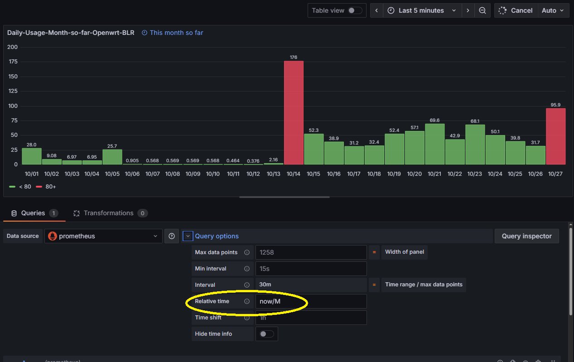The width and height of the screenshot is (574, 362).
Task: Click the Time range / max data points label
Action: coord(424,285)
